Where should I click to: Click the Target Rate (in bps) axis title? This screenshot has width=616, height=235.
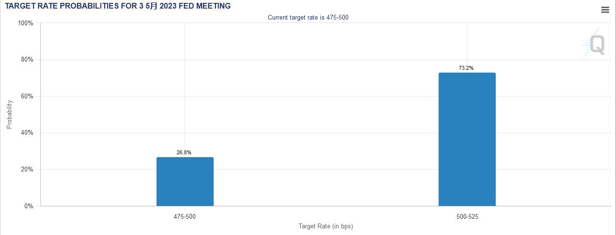(326, 226)
